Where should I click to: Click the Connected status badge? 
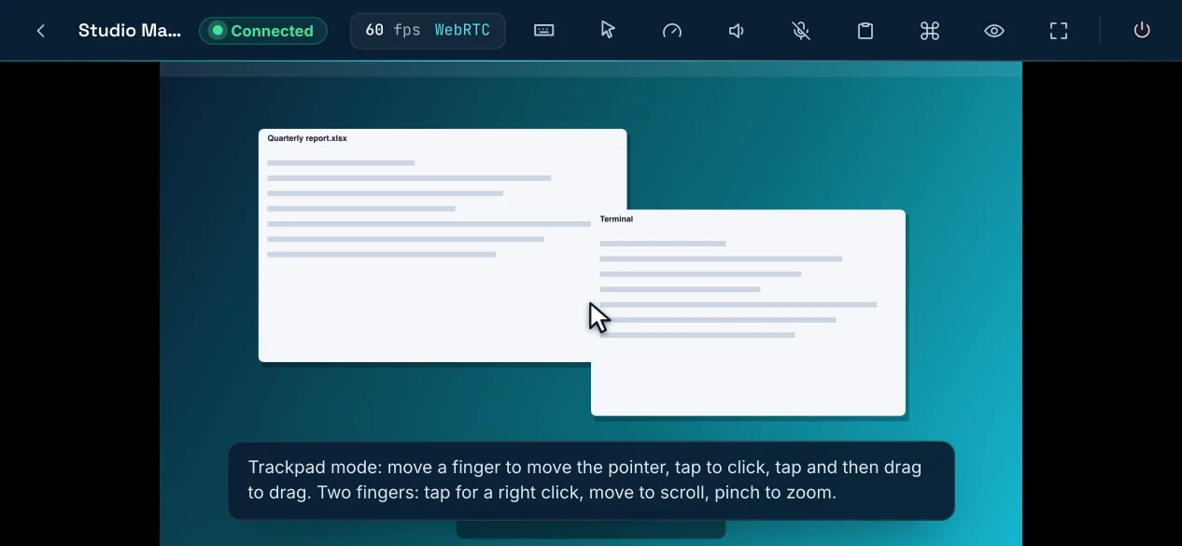[x=263, y=31]
